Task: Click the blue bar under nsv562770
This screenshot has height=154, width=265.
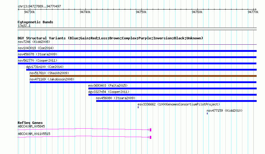Action: coord(137,63)
